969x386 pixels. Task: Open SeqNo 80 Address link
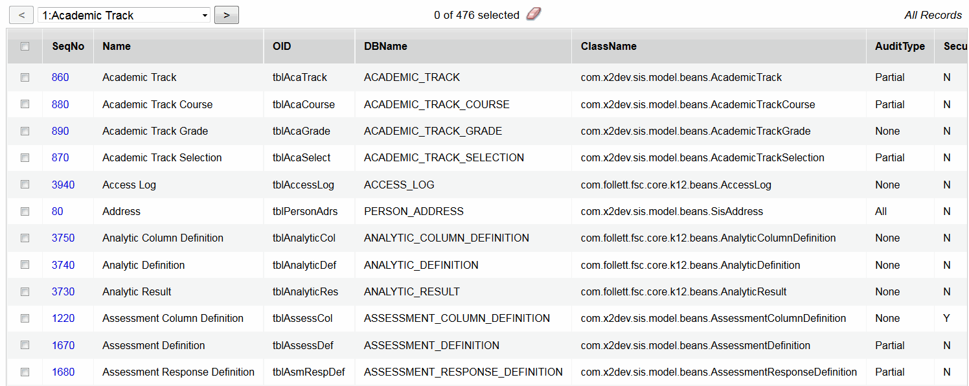tap(58, 211)
